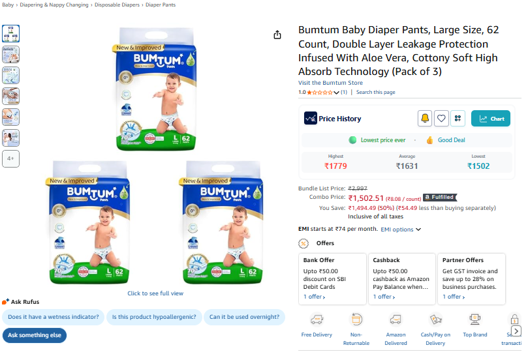Image resolution: width=528 pixels, height=356 pixels.
Task: Open the star rating breakdown chevron
Action: [336, 93]
